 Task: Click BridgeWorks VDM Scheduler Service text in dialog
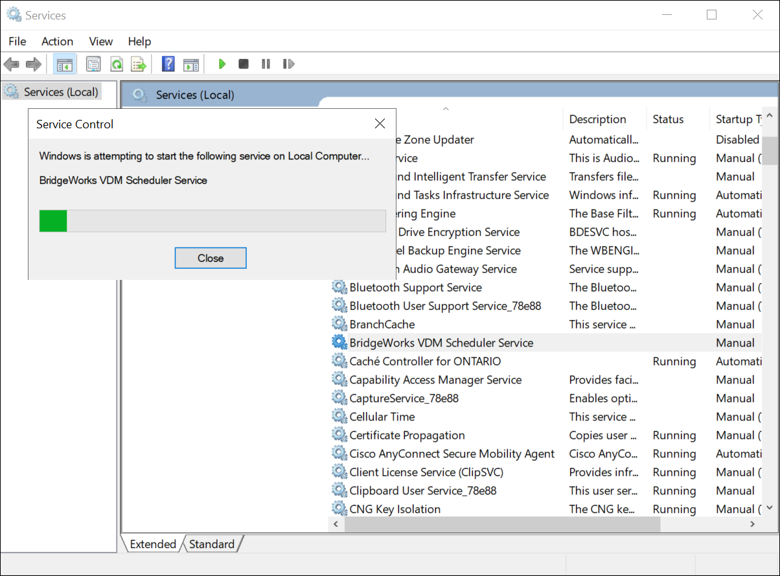pos(123,180)
